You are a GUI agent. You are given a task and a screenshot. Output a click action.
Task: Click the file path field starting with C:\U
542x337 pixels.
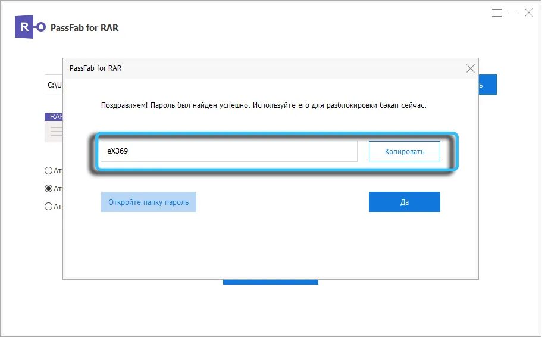[x=54, y=85]
